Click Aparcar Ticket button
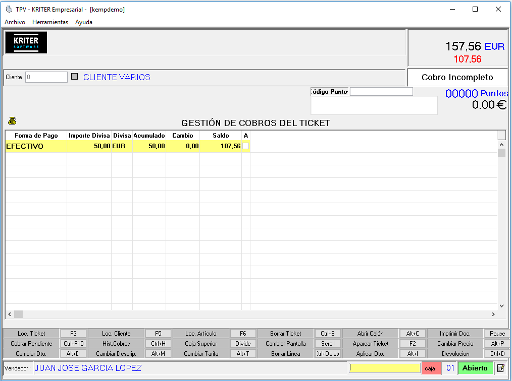 tap(370, 344)
